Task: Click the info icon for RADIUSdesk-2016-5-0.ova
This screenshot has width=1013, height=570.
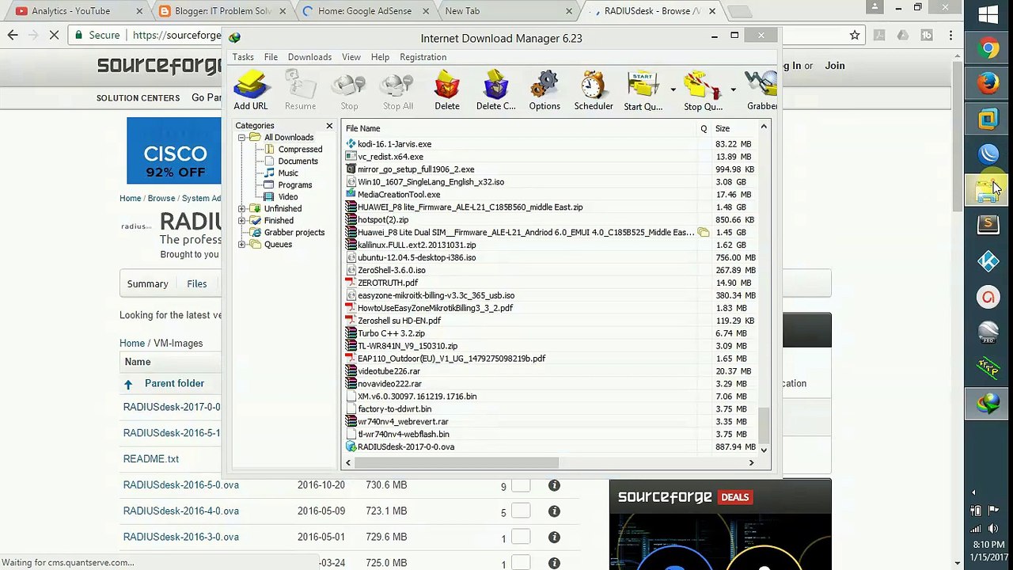Action: 554,485
